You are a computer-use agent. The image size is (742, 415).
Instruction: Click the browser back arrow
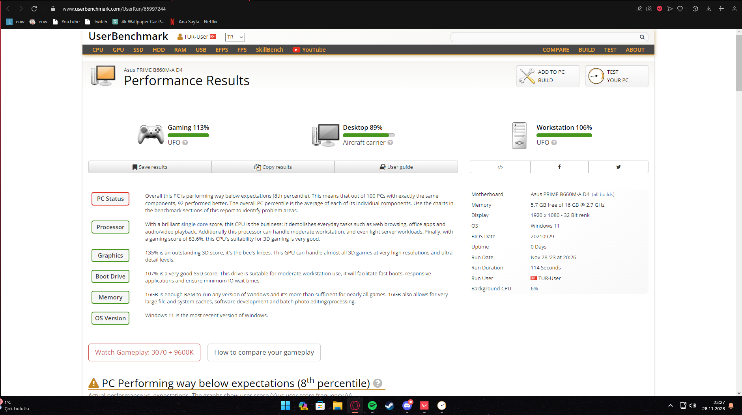tap(8, 9)
